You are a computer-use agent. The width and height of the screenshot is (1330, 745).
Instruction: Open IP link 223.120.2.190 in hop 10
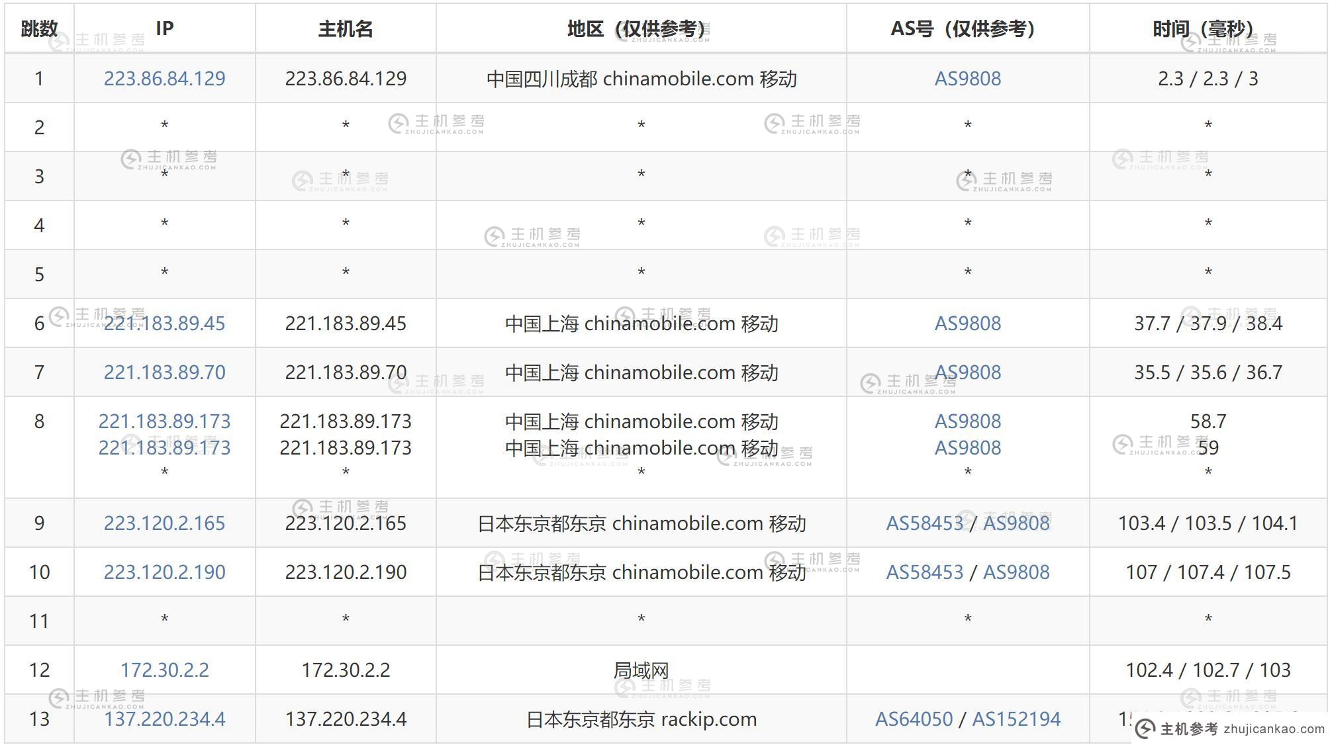[164, 572]
